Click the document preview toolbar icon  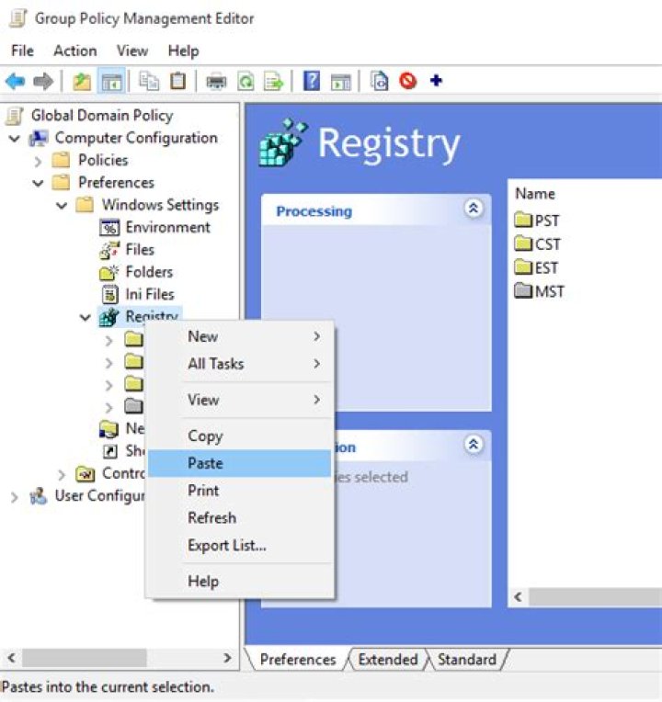[x=380, y=82]
